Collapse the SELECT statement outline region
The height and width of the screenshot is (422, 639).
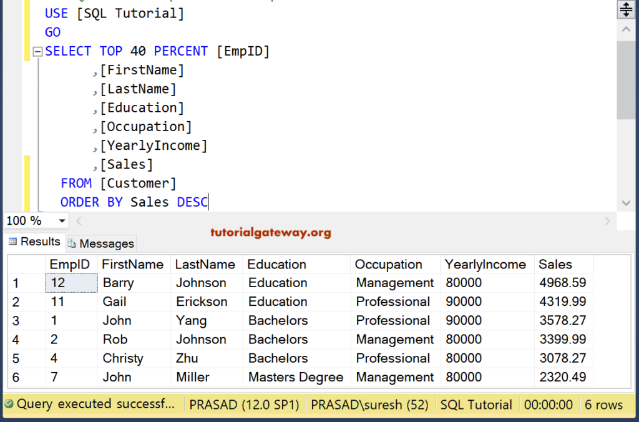click(37, 51)
